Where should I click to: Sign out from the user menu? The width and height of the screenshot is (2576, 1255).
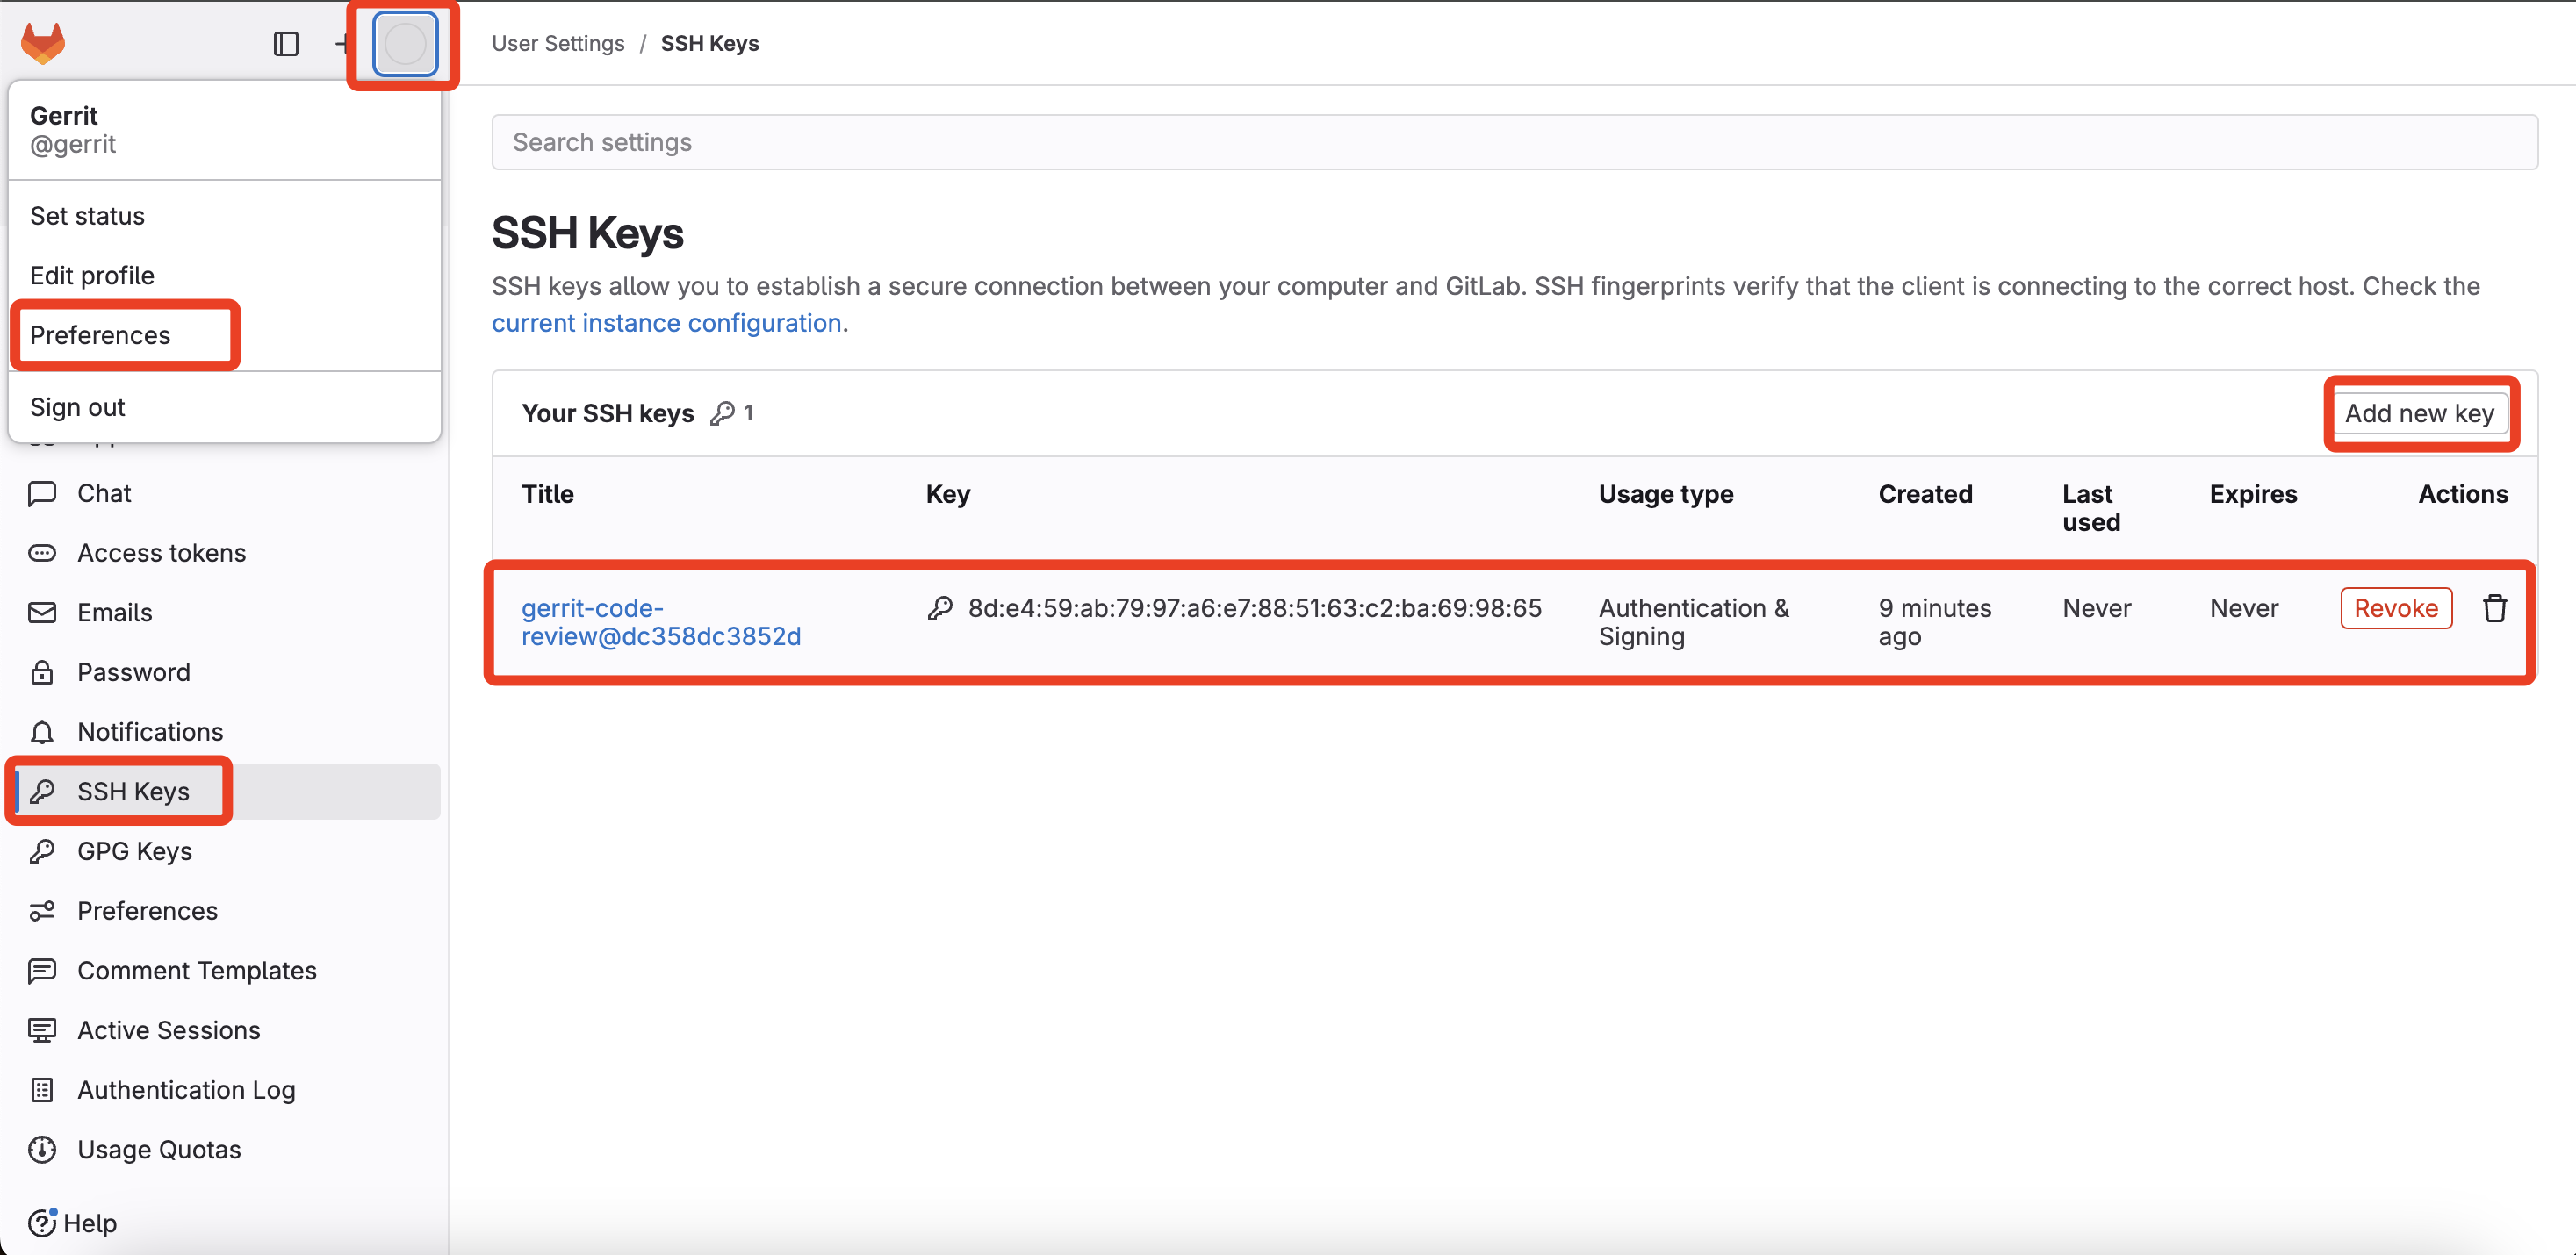[x=77, y=408]
